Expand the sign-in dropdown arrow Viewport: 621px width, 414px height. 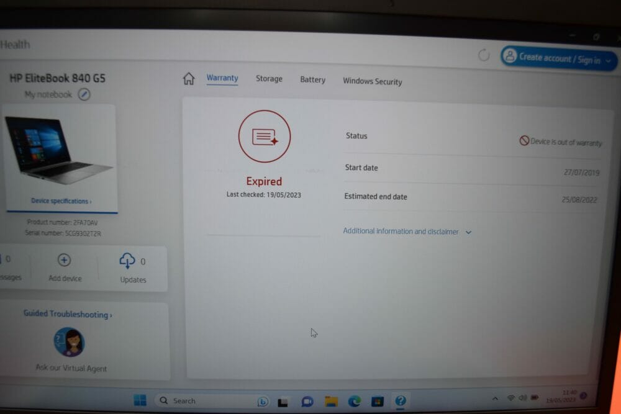609,61
